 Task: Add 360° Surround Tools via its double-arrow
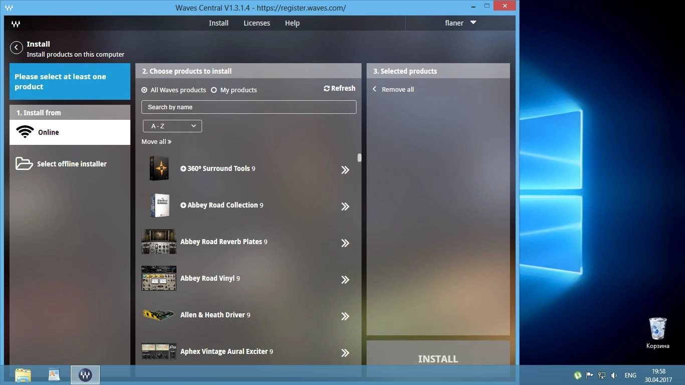coord(345,170)
